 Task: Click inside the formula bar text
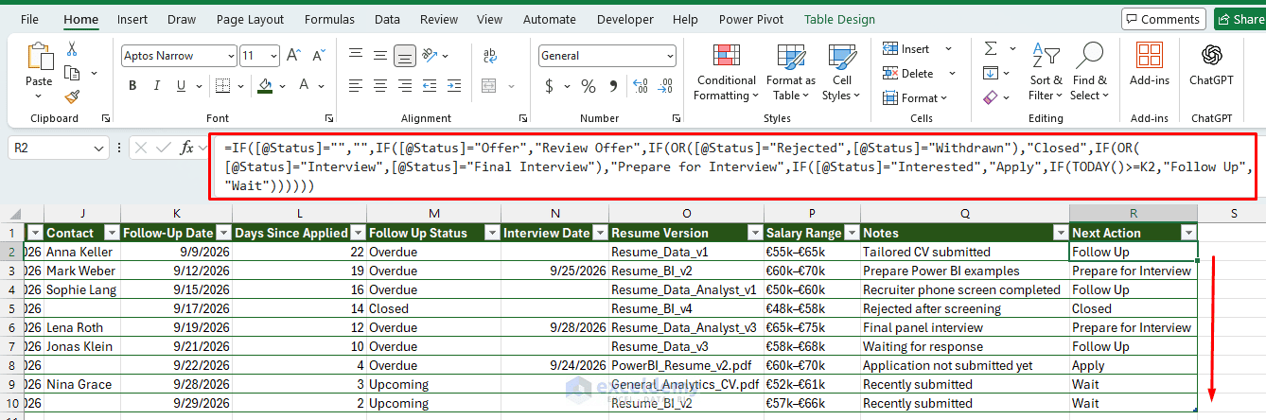tap(733, 166)
